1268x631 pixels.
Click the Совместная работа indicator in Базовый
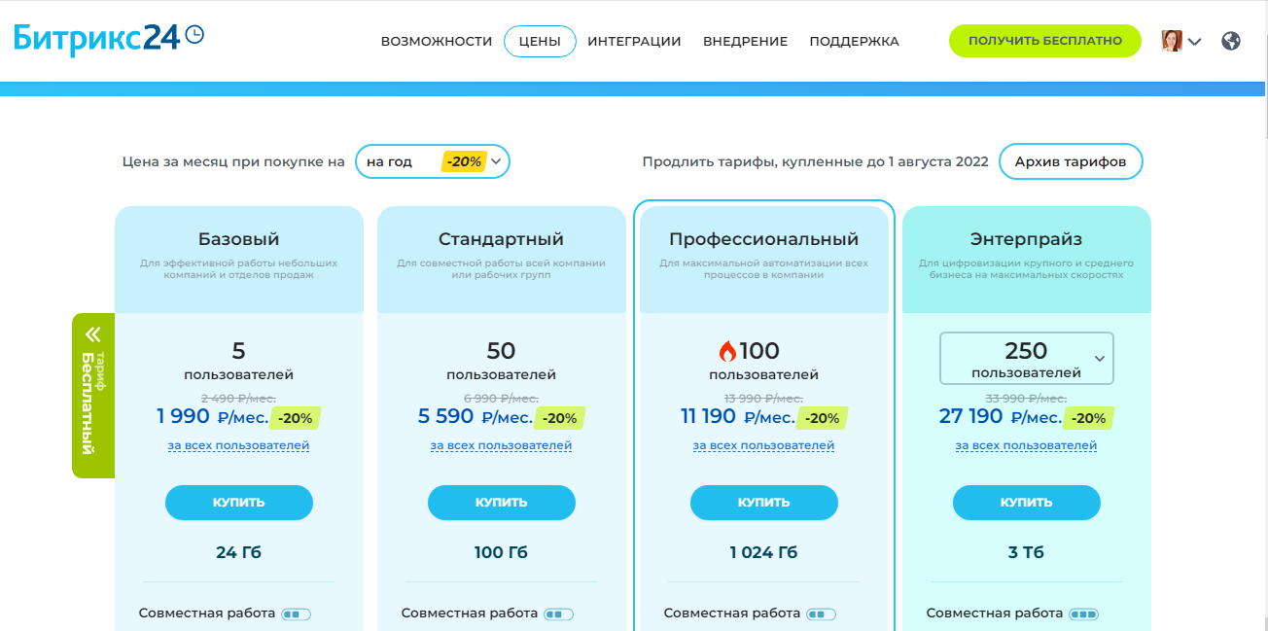pyautogui.click(x=296, y=614)
